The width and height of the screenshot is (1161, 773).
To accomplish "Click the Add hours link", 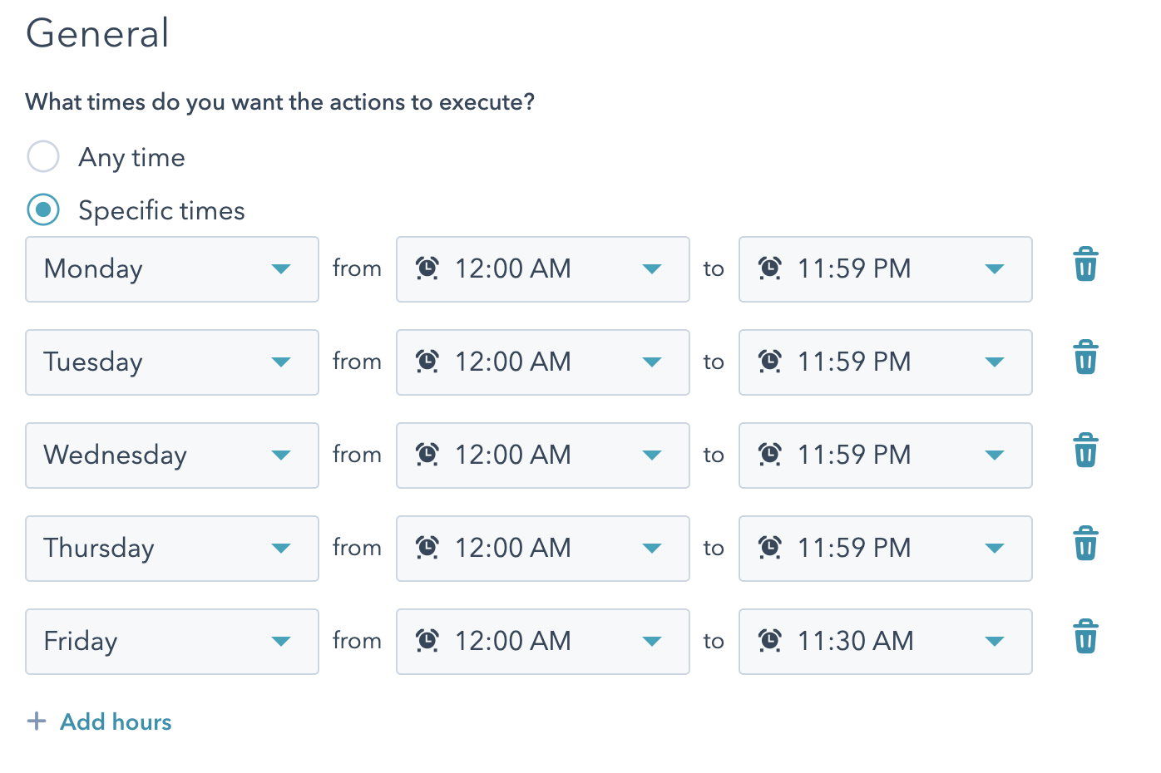I will (x=116, y=721).
